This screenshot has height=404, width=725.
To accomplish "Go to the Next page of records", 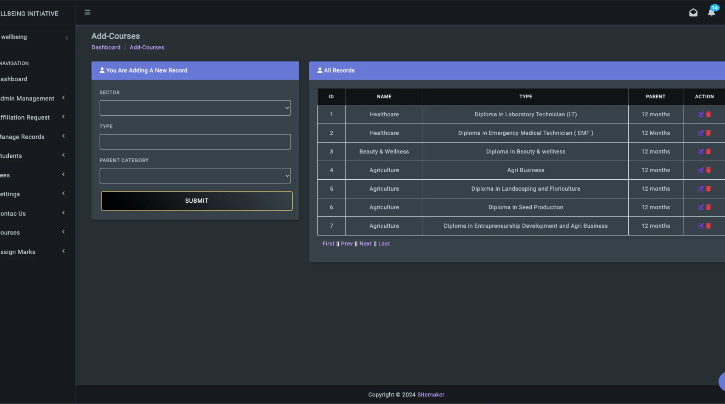I will point(365,244).
